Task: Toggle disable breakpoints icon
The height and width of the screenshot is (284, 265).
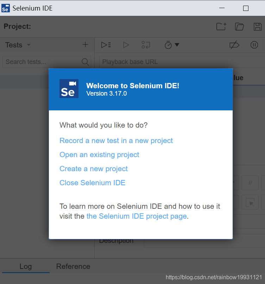Action: (x=234, y=45)
